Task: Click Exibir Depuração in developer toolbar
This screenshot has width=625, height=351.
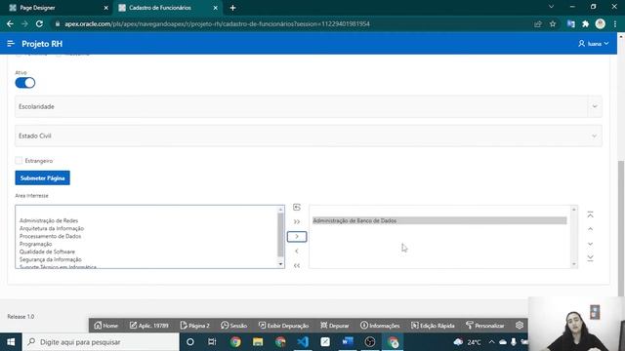Action: (x=283, y=326)
